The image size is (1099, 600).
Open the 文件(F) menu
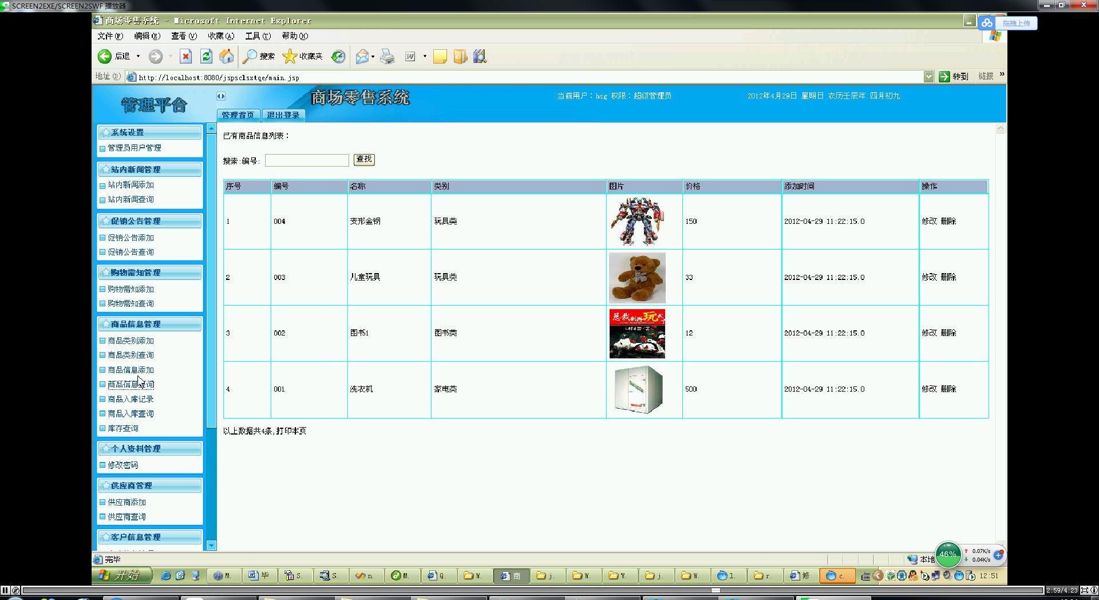click(110, 35)
